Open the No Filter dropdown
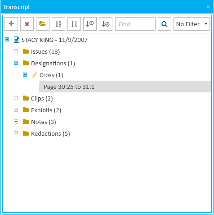 pos(192,24)
